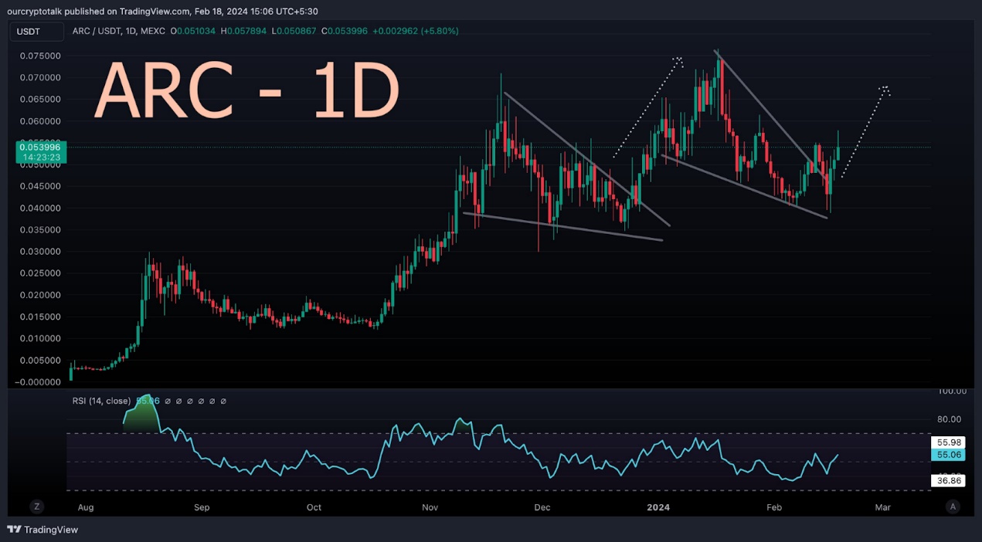Click the circular A auto-scale icon

pyautogui.click(x=953, y=506)
